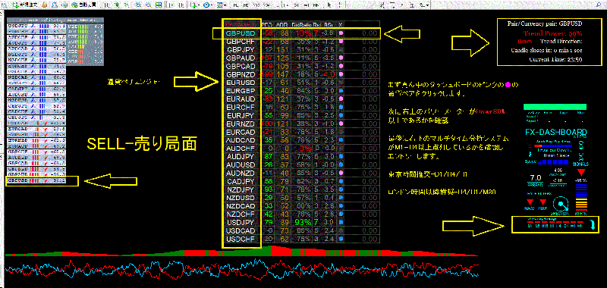Image resolution: width=607 pixels, height=288 pixels.
Task: Select the arrow cursor tool
Action: coord(329,5)
